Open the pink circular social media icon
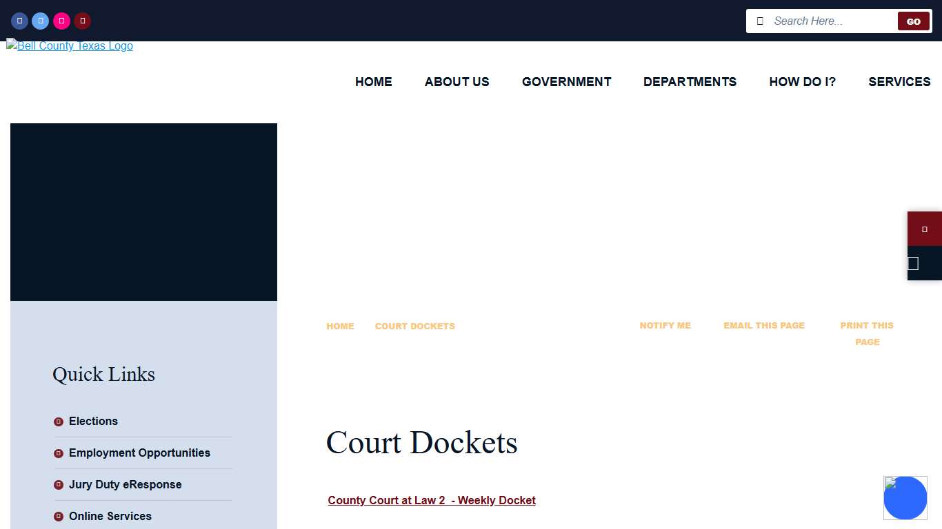 pos(61,21)
